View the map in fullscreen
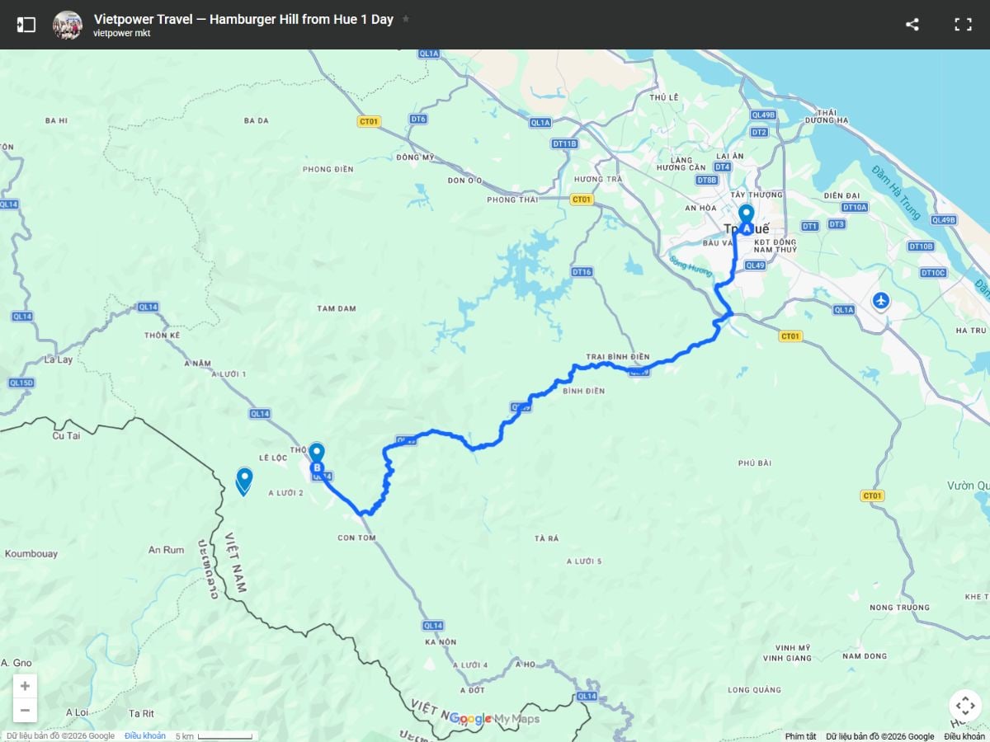Image resolution: width=990 pixels, height=742 pixels. click(x=963, y=25)
